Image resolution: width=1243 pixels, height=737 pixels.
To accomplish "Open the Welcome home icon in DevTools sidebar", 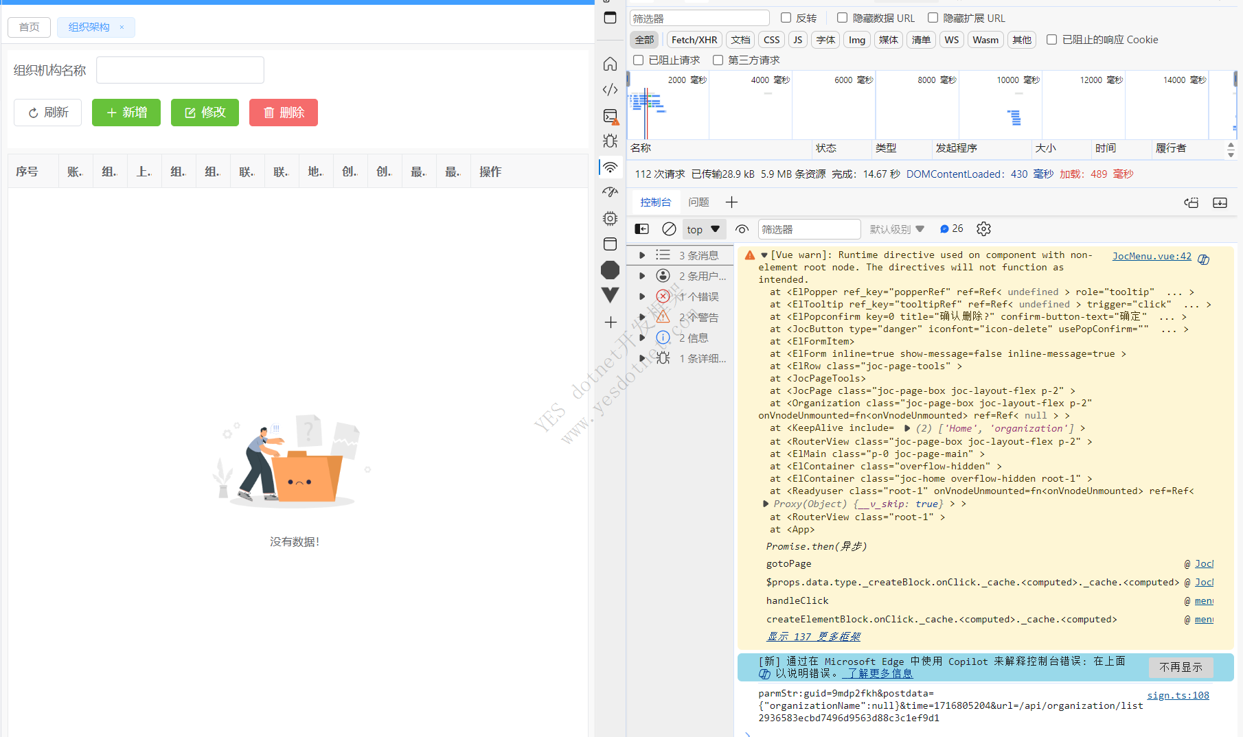I will 610,64.
